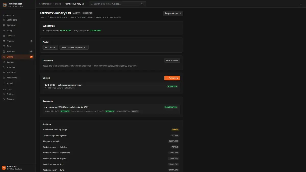Click the Time clock icon

click(4, 46)
